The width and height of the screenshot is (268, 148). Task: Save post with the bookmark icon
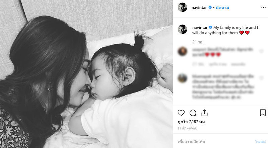pos(263,113)
